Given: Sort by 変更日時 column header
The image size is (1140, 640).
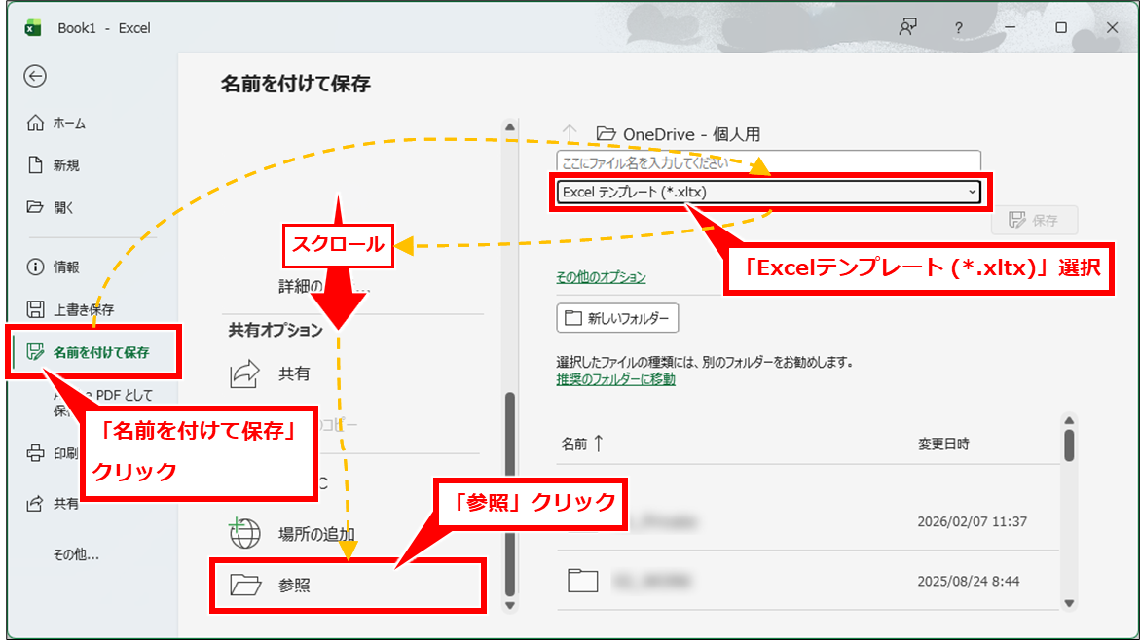Looking at the screenshot, I should click(x=942, y=444).
